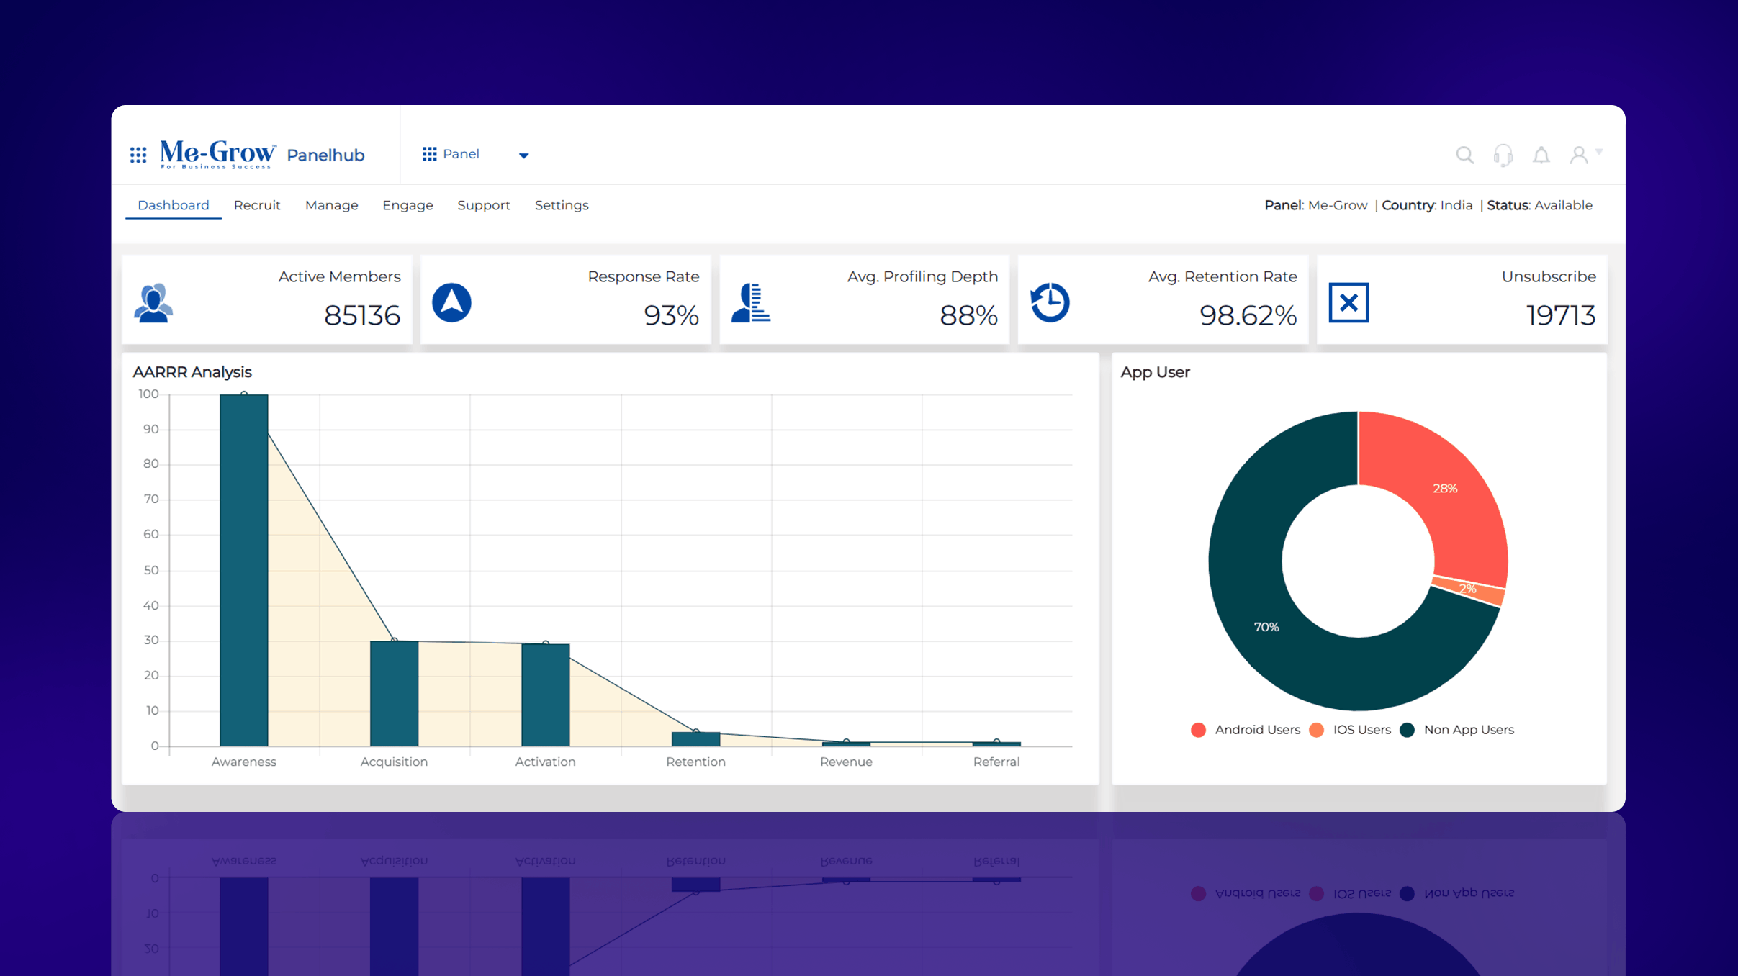The height and width of the screenshot is (976, 1738).
Task: Click the Referral axis label
Action: click(996, 762)
